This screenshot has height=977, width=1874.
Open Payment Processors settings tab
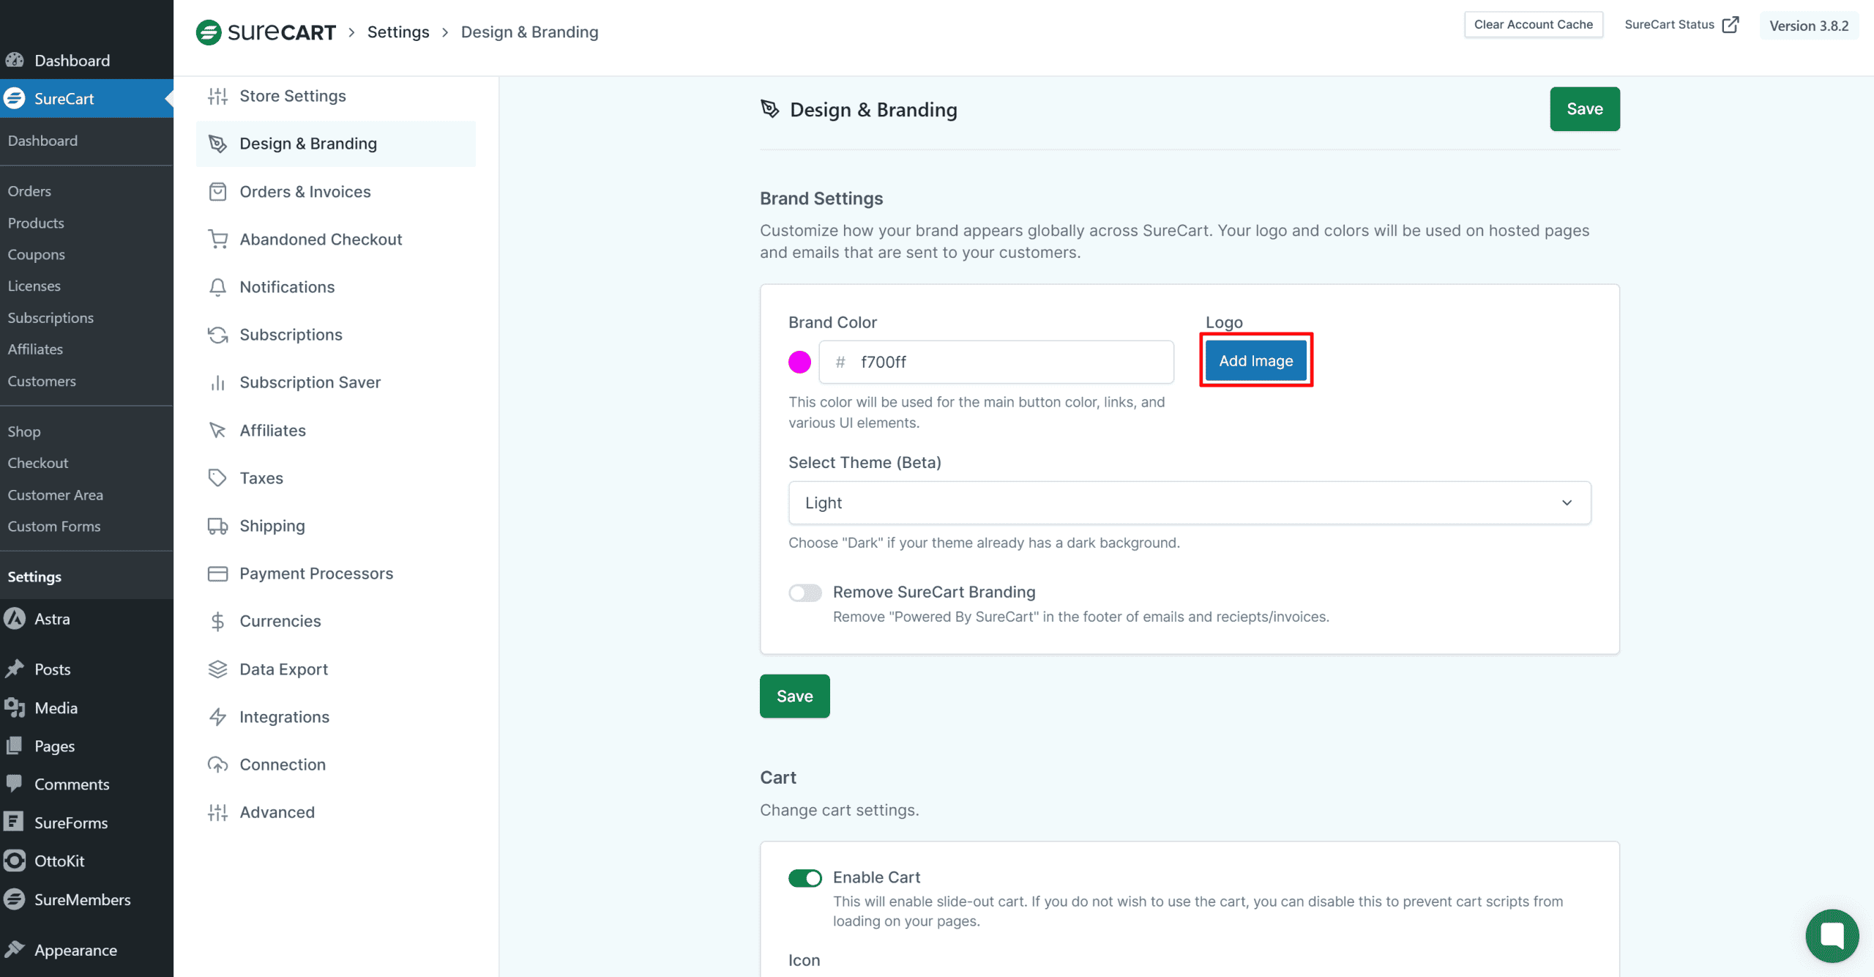(316, 573)
